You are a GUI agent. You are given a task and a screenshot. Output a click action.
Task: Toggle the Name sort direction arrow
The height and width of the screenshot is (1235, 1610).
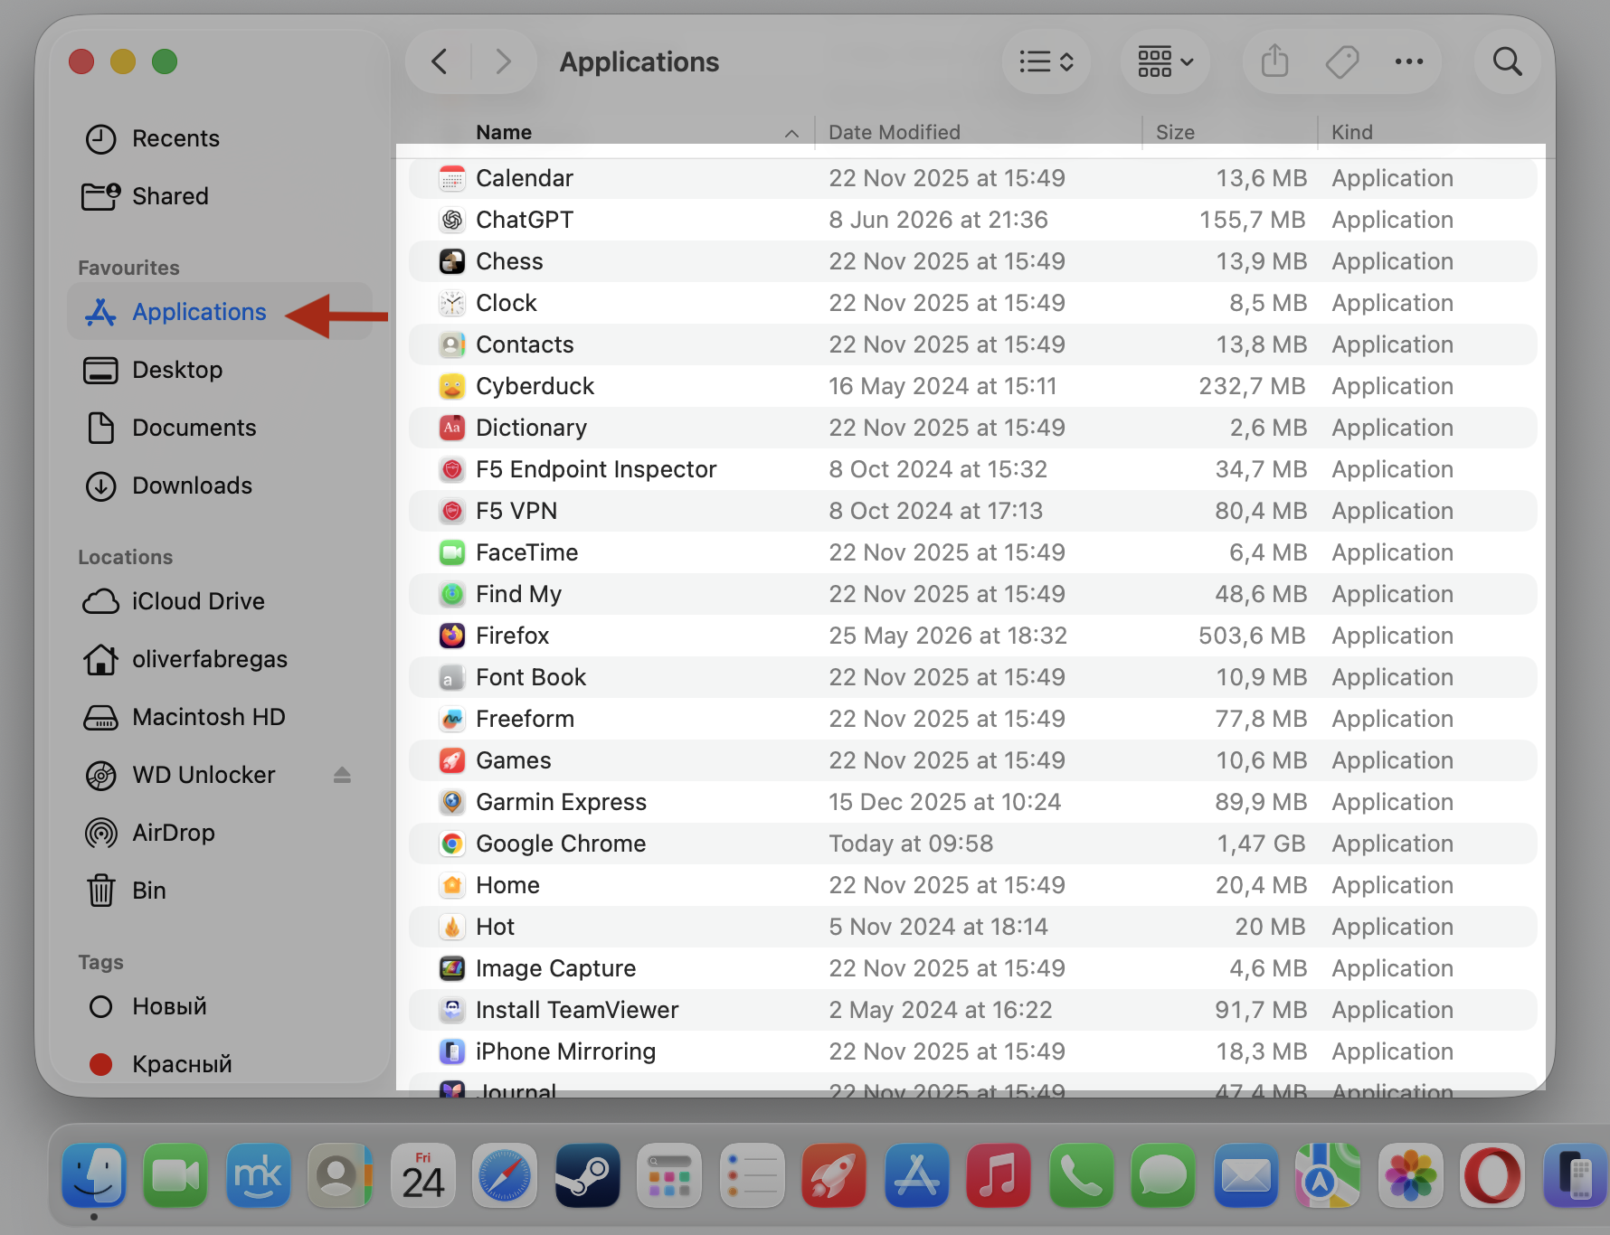coord(791,134)
